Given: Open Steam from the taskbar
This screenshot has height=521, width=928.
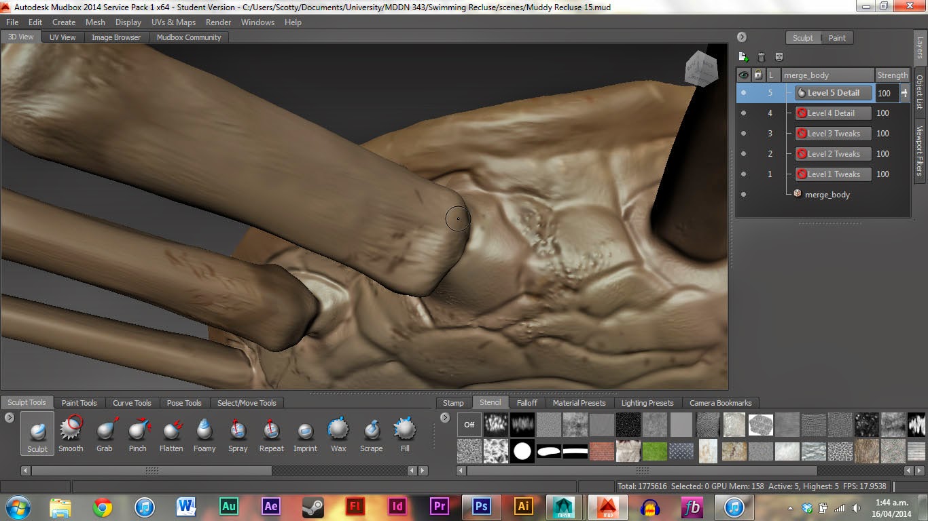Looking at the screenshot, I should 313,506.
